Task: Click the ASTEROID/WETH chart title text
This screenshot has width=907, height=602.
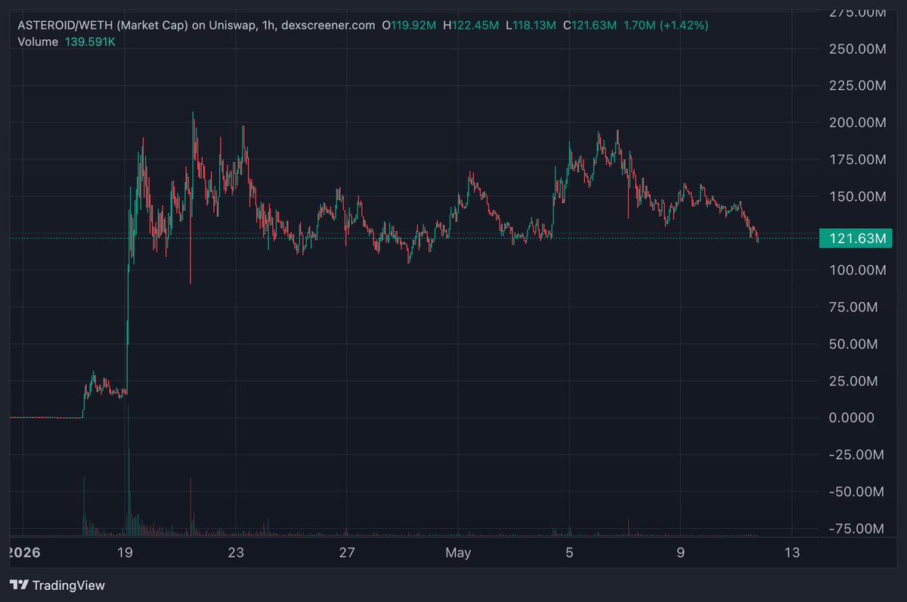Action: tap(197, 25)
